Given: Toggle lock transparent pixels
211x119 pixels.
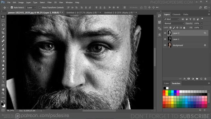Looking at the screenshot, I should (x=170, y=28).
